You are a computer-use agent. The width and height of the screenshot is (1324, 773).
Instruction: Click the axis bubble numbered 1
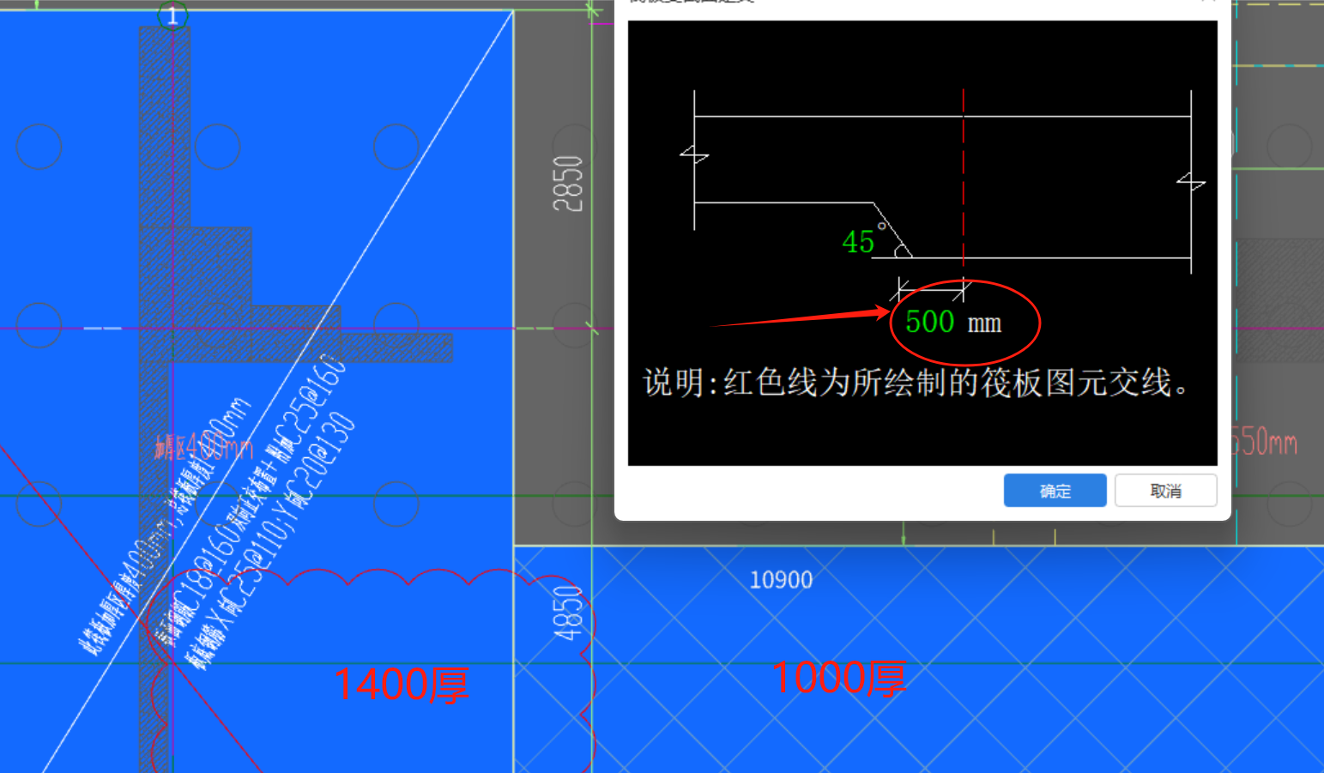pyautogui.click(x=172, y=15)
